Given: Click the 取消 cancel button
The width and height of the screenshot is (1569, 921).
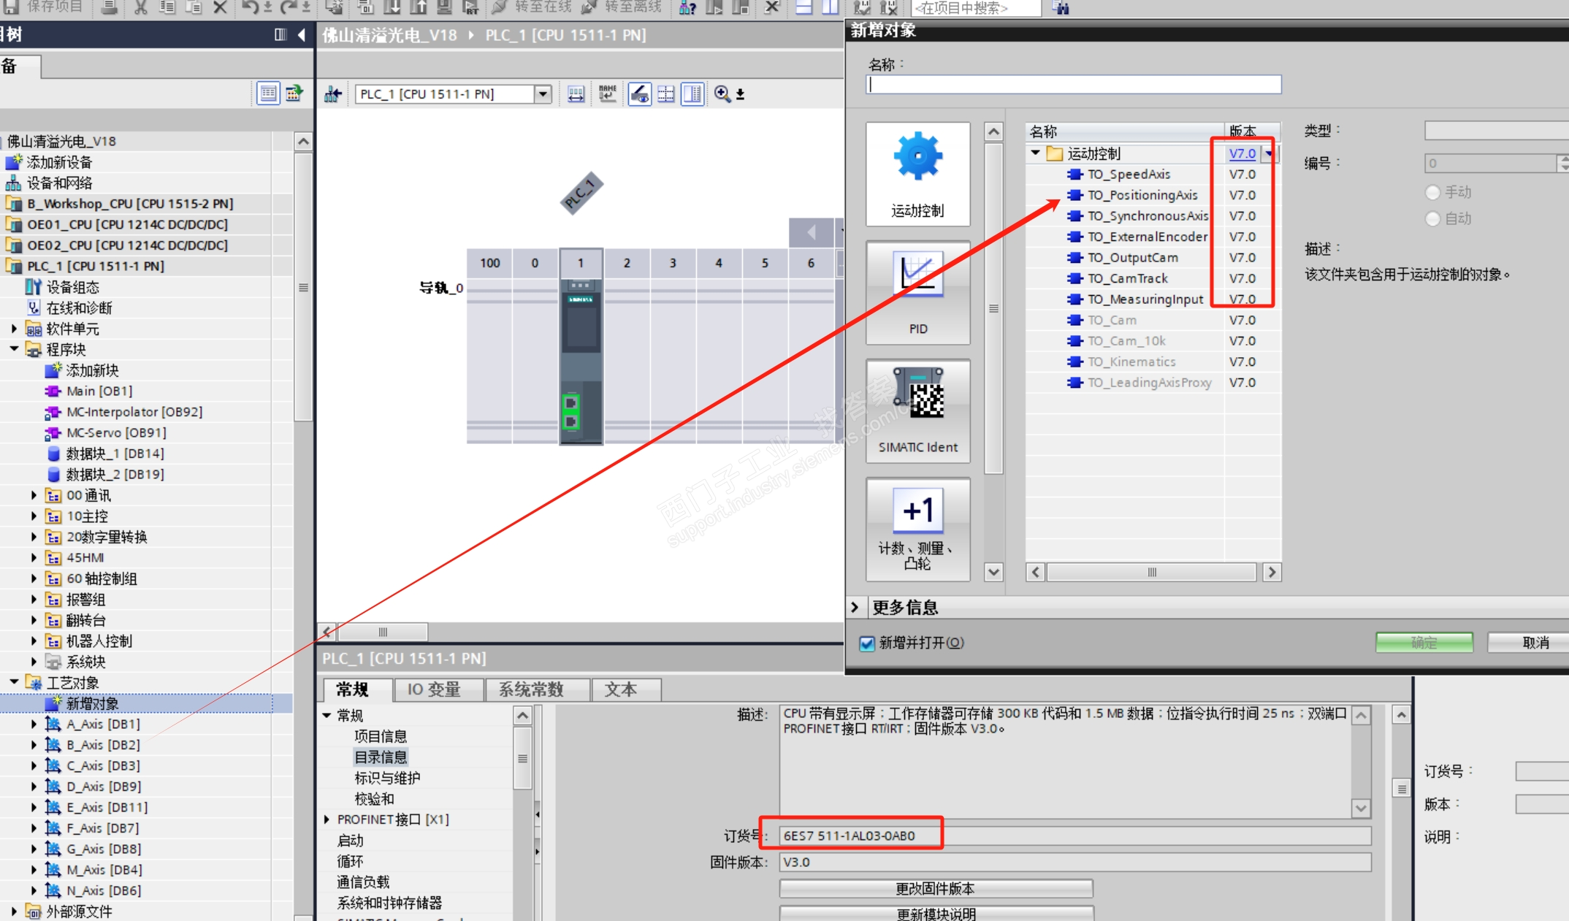Looking at the screenshot, I should (1534, 642).
